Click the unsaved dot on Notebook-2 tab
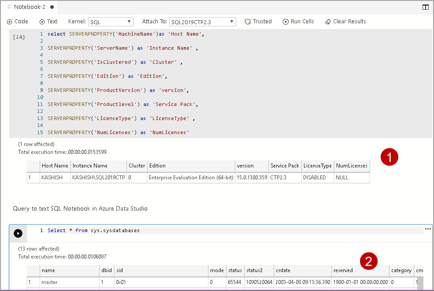The height and width of the screenshot is (291, 434). (x=52, y=7)
